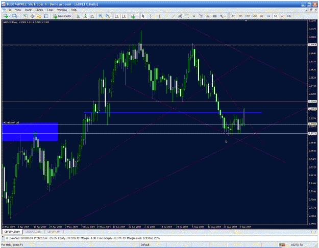Select the blue rectangle object on chart
The height and width of the screenshot is (248, 319).
30,132
